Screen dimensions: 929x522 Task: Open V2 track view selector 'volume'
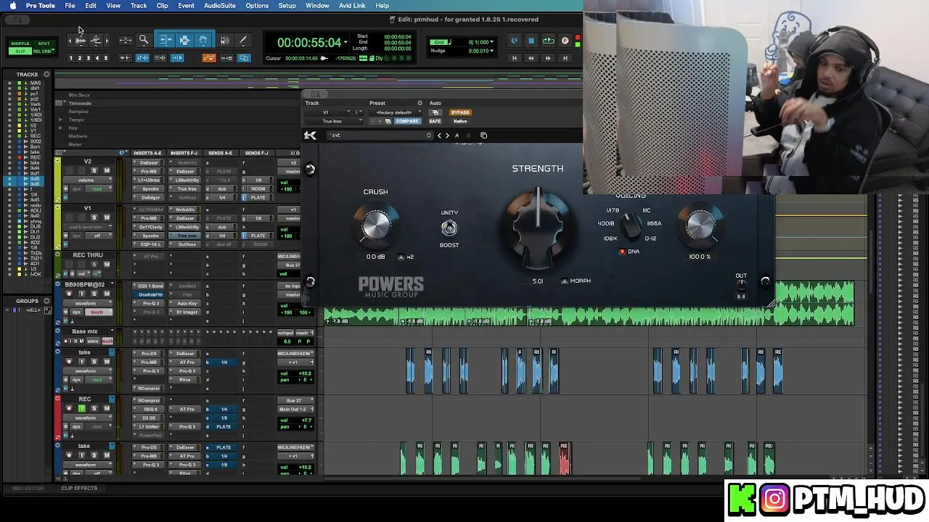click(87, 180)
